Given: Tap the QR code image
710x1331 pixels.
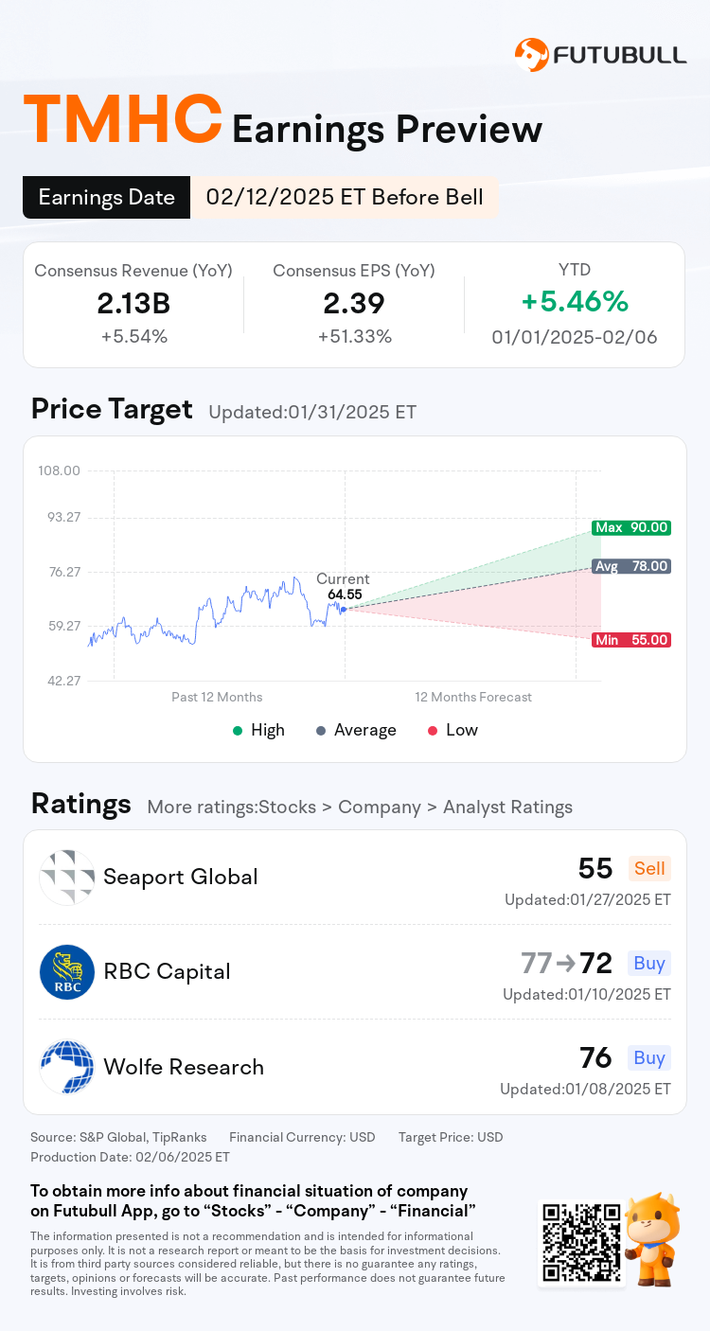Looking at the screenshot, I should pos(581,1242).
